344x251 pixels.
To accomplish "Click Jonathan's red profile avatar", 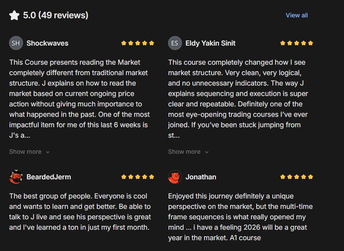I will [x=175, y=177].
